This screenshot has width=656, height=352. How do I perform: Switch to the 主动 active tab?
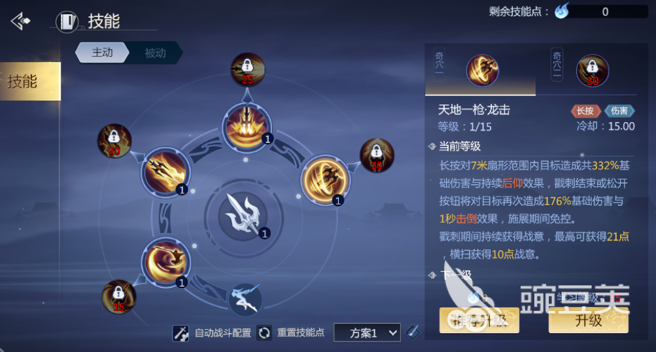[x=103, y=53]
